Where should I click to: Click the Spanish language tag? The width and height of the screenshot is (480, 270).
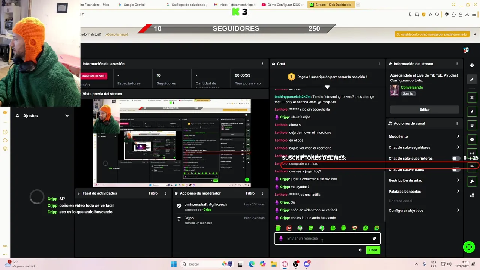(408, 93)
